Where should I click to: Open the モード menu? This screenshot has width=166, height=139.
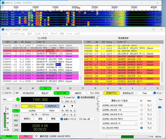[x=45, y=34]
